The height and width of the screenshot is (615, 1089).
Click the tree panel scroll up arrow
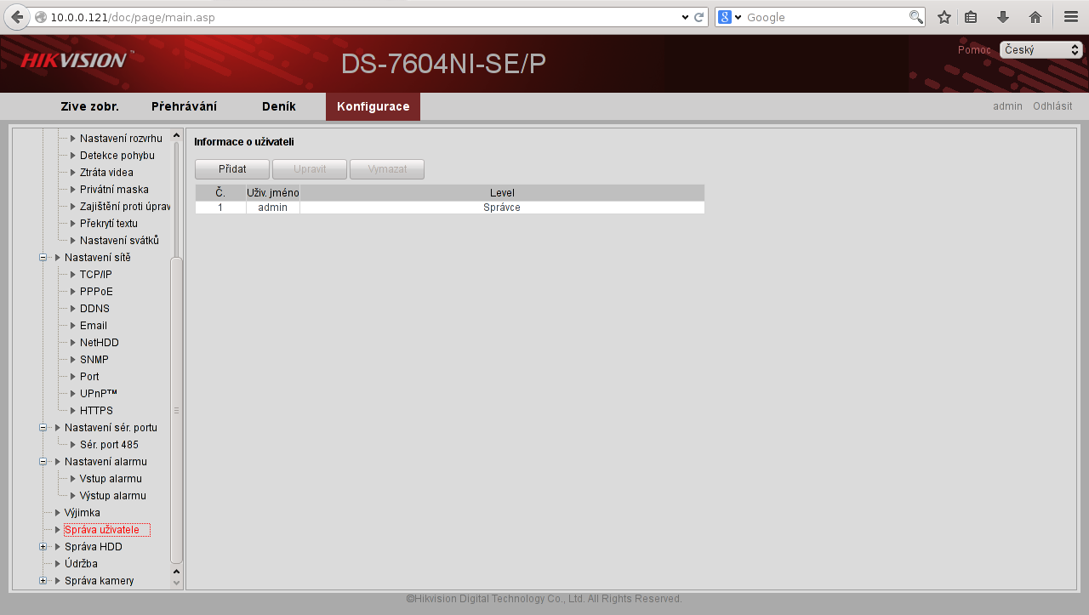click(x=177, y=135)
